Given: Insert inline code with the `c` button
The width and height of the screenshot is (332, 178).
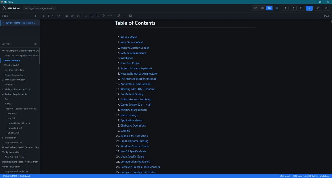Looking at the screenshot, I should tap(58, 16).
